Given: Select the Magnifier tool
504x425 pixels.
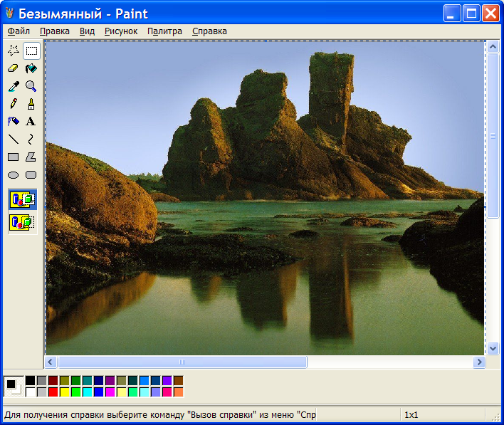Looking at the screenshot, I should point(31,86).
